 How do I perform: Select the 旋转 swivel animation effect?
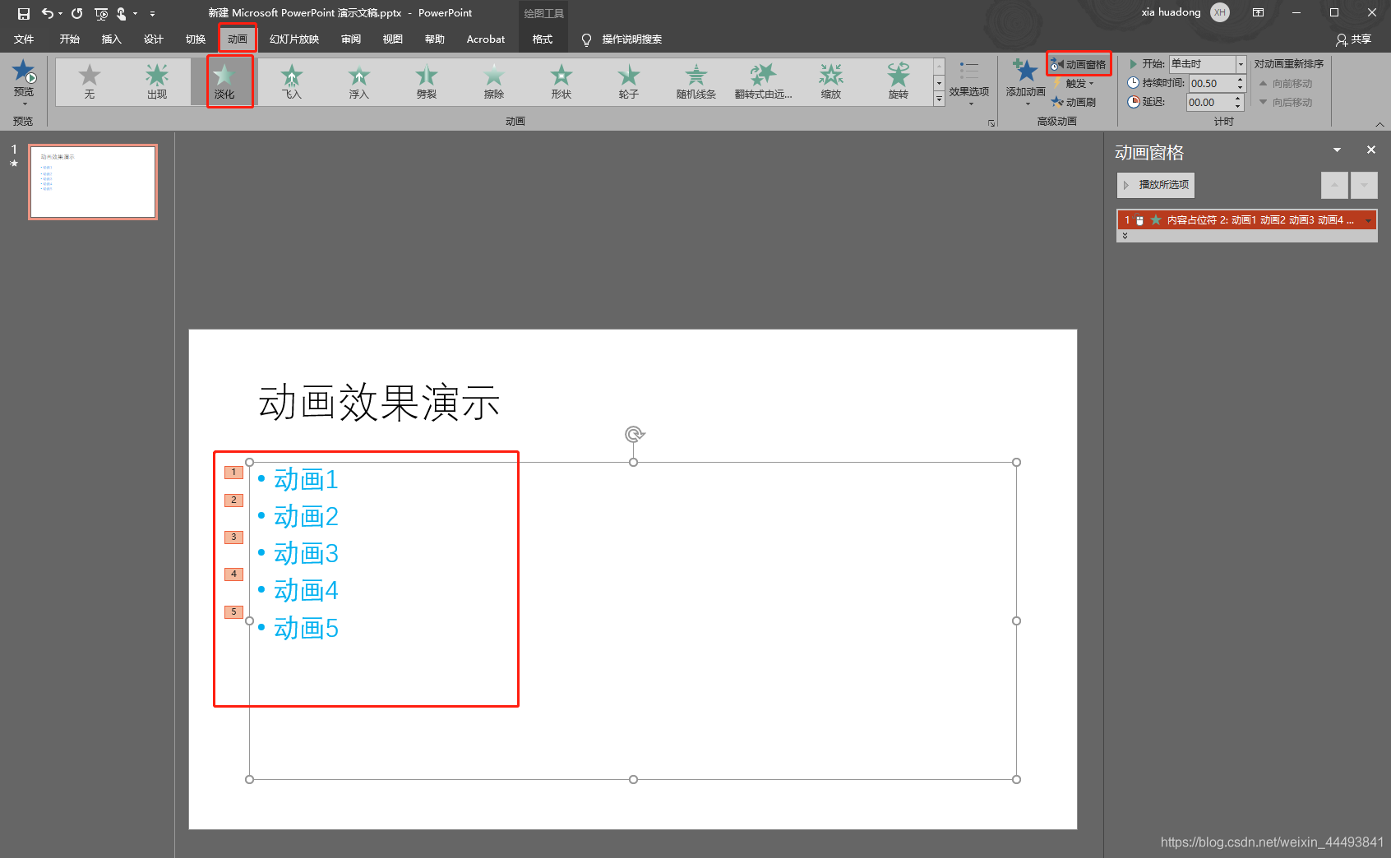(899, 81)
